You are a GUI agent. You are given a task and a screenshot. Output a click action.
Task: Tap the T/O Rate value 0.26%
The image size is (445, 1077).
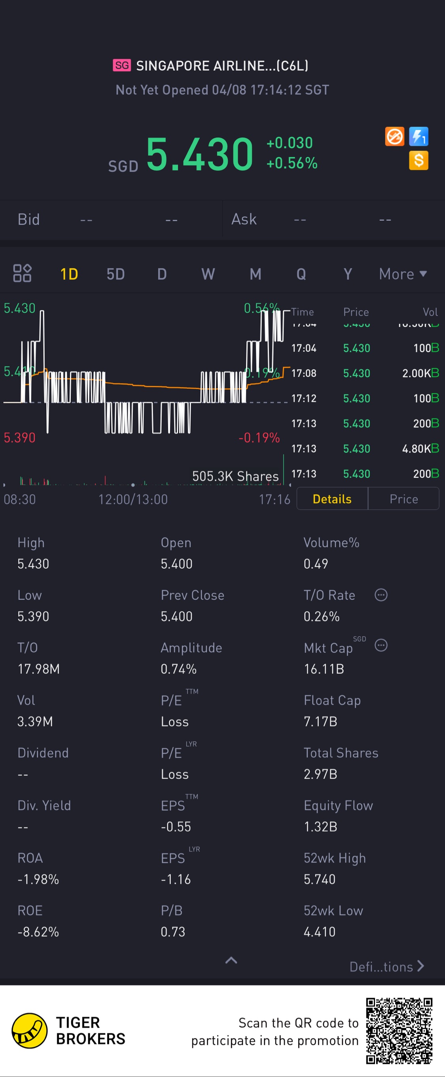tap(322, 616)
